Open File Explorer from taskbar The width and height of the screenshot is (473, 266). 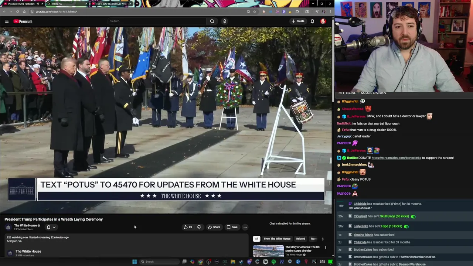(x=233, y=262)
